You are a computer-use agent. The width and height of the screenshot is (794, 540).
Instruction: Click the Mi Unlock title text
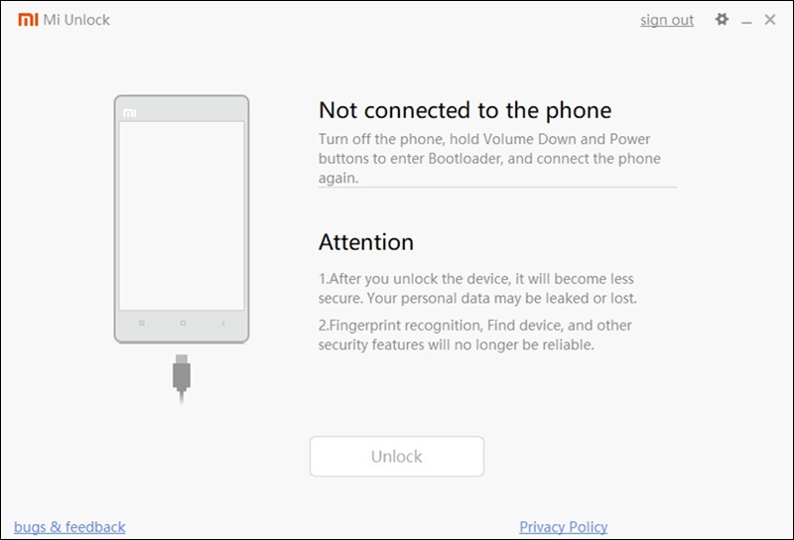[76, 19]
